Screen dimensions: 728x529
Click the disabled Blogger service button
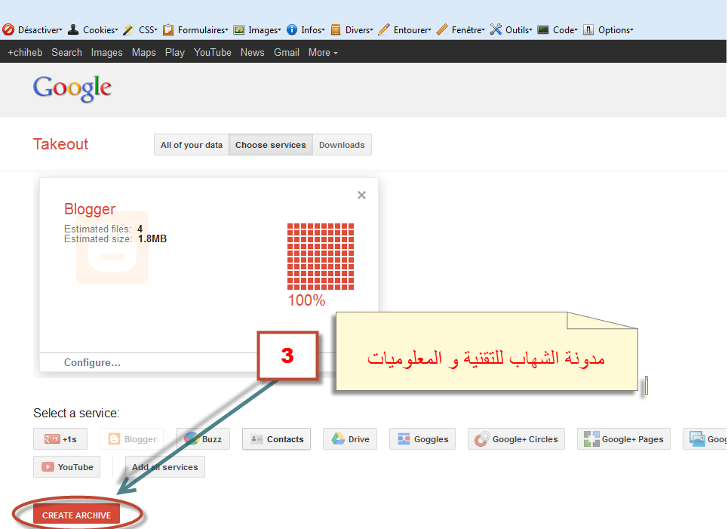(132, 439)
